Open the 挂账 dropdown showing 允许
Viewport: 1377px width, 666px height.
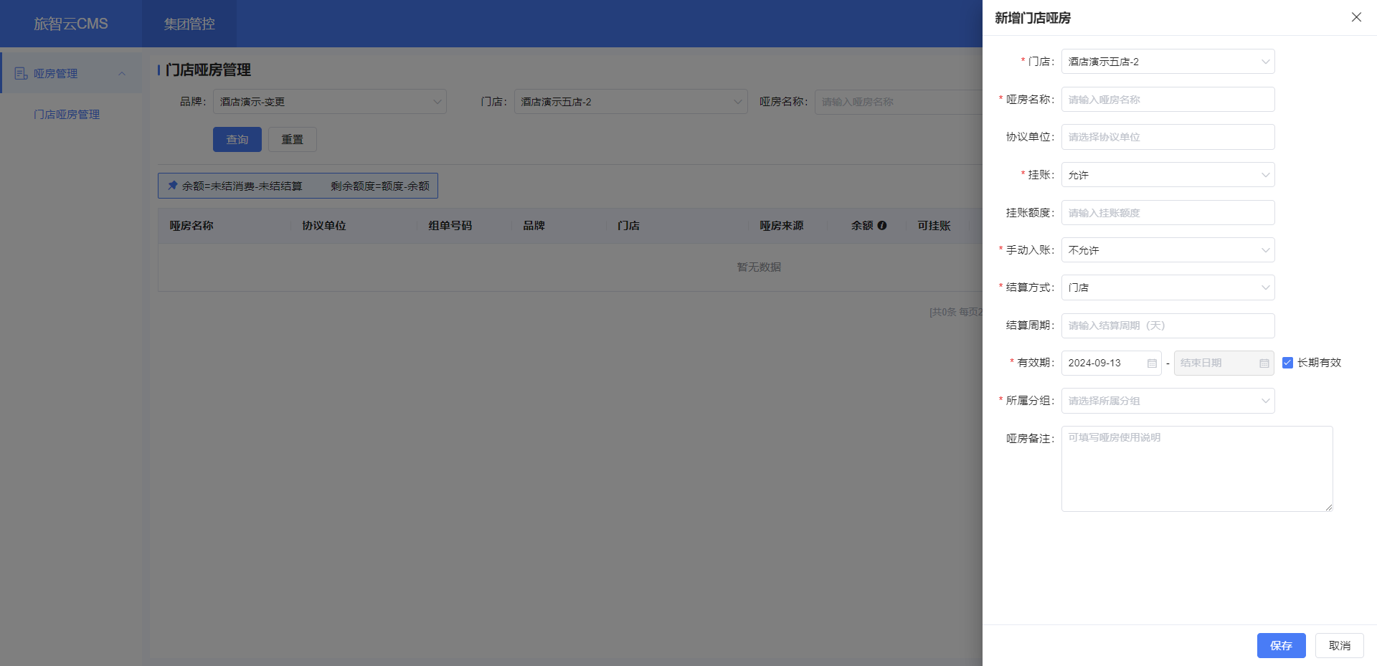tap(1168, 175)
